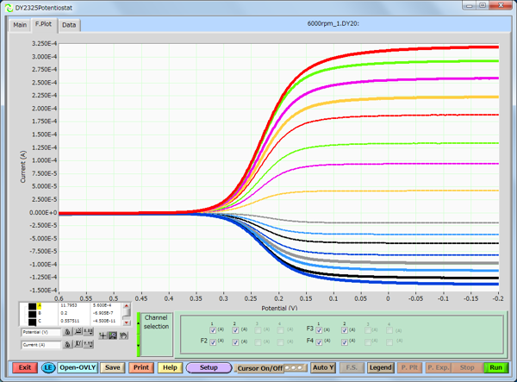The image size is (517, 382).
Task: Toggle F4 channel 2 checkbox
Action: pos(344,342)
